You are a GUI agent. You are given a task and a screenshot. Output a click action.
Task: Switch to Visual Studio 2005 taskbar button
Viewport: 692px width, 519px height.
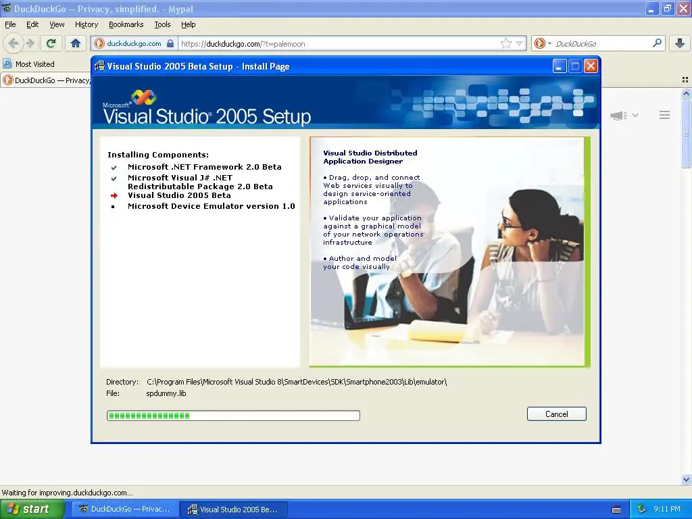click(x=234, y=509)
